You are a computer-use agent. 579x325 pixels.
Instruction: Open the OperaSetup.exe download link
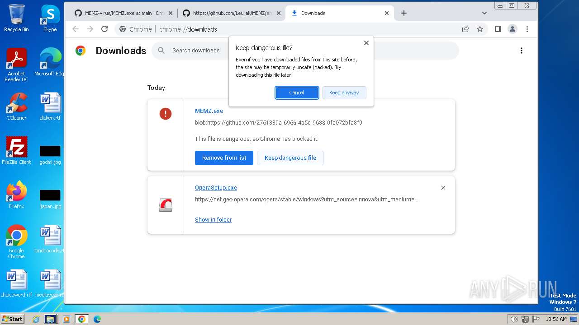[x=216, y=188]
